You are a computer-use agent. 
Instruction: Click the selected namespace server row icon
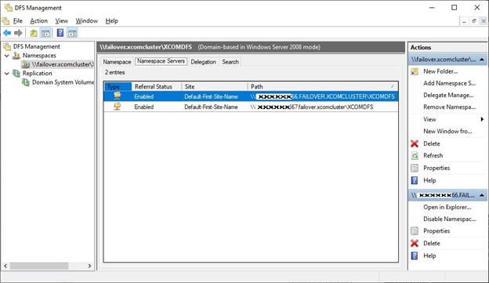tap(118, 96)
